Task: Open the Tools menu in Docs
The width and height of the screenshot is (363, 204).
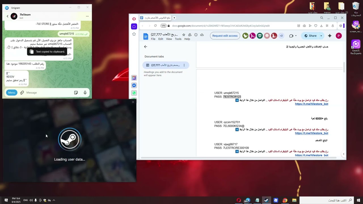Action: coord(178,39)
